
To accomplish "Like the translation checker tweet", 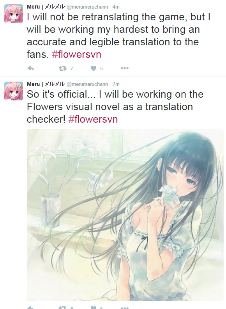I will (x=94, y=307).
